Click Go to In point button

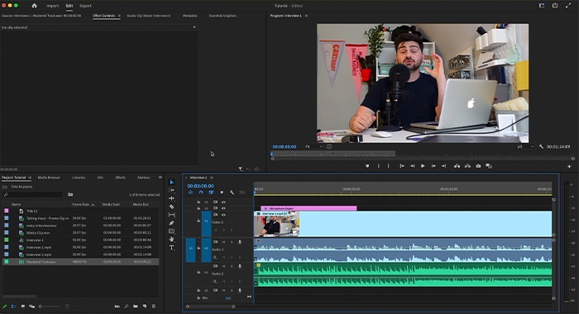(x=402, y=166)
